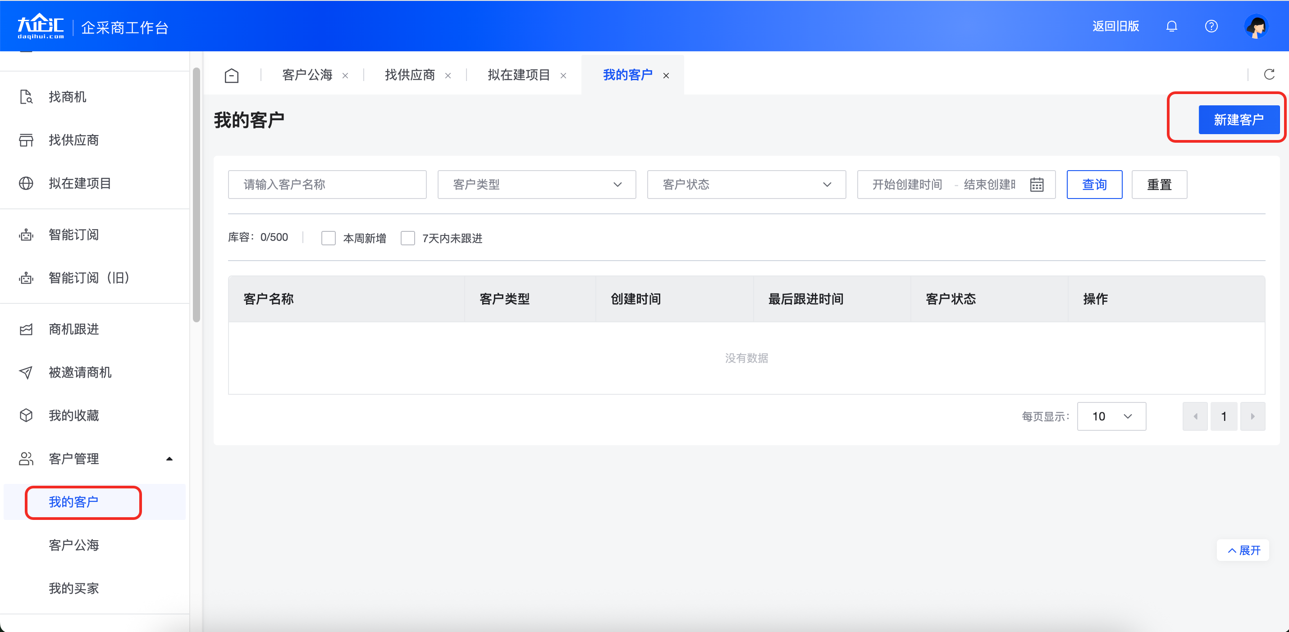1289x632 pixels.
Task: Click the 找商机 sidebar icon
Action: [x=26, y=97]
